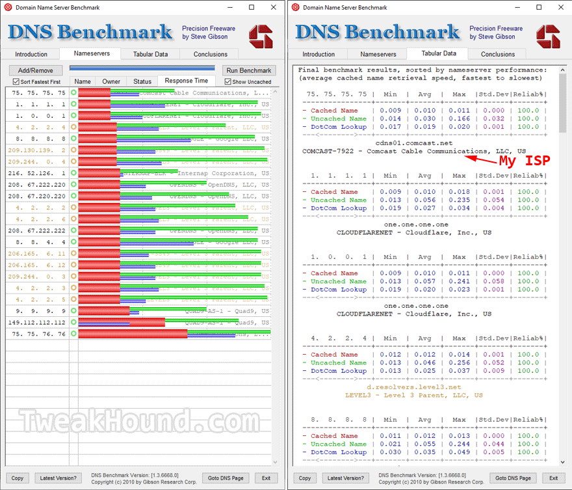This screenshot has width=572, height=490.
Task: Click status circle for 9.9.9.9 nameserver
Action: click(x=73, y=310)
